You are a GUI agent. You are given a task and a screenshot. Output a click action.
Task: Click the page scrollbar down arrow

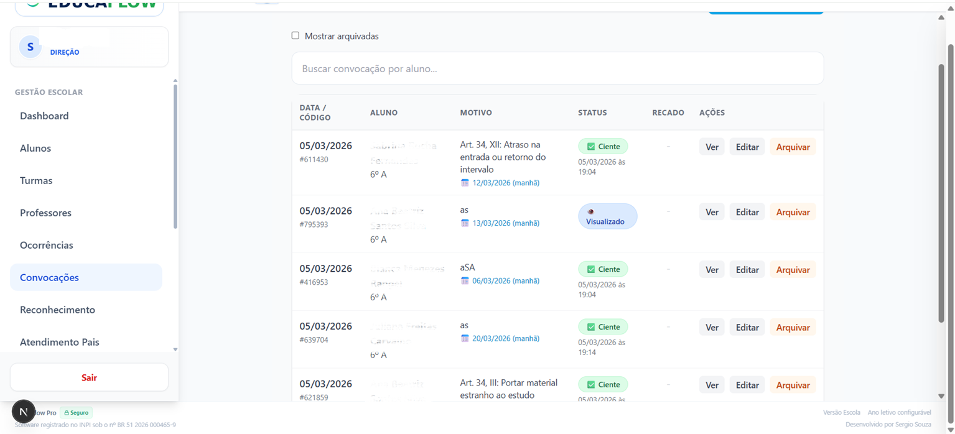(x=941, y=396)
